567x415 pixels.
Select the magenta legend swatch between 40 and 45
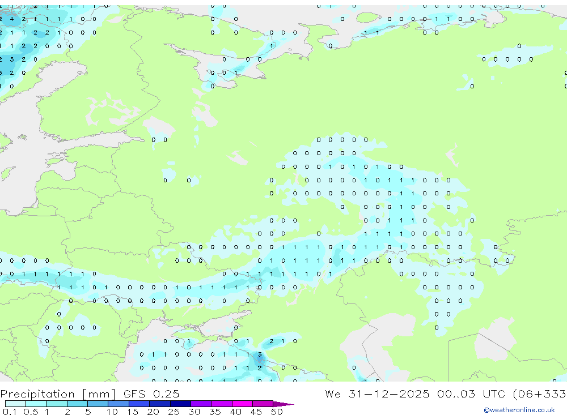[242, 404]
